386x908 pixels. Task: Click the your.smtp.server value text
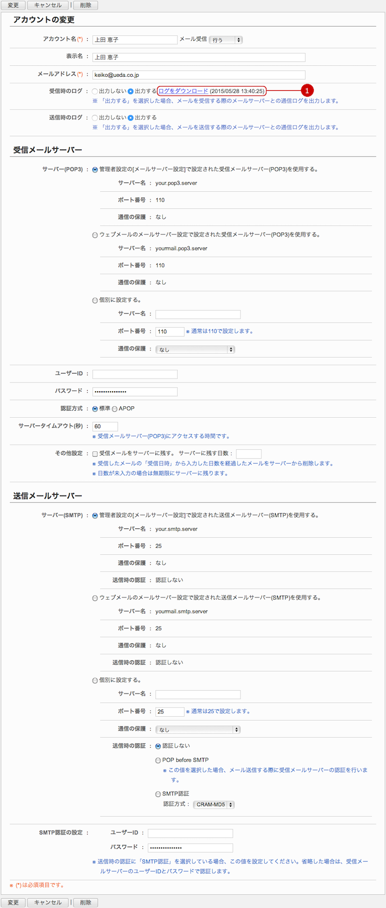pyautogui.click(x=176, y=529)
